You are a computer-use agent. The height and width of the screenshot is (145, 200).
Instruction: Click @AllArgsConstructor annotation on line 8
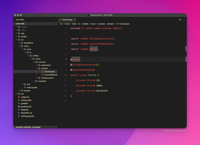click(85, 65)
